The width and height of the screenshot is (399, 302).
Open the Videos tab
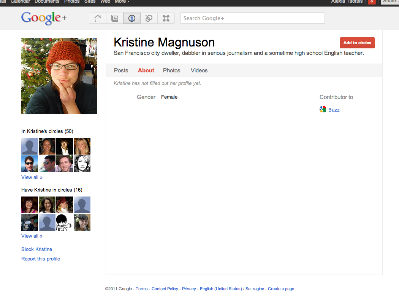point(199,70)
